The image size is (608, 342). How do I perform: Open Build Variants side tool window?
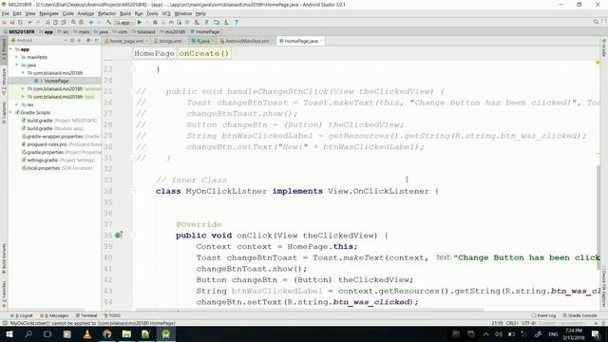pyautogui.click(x=4, y=258)
